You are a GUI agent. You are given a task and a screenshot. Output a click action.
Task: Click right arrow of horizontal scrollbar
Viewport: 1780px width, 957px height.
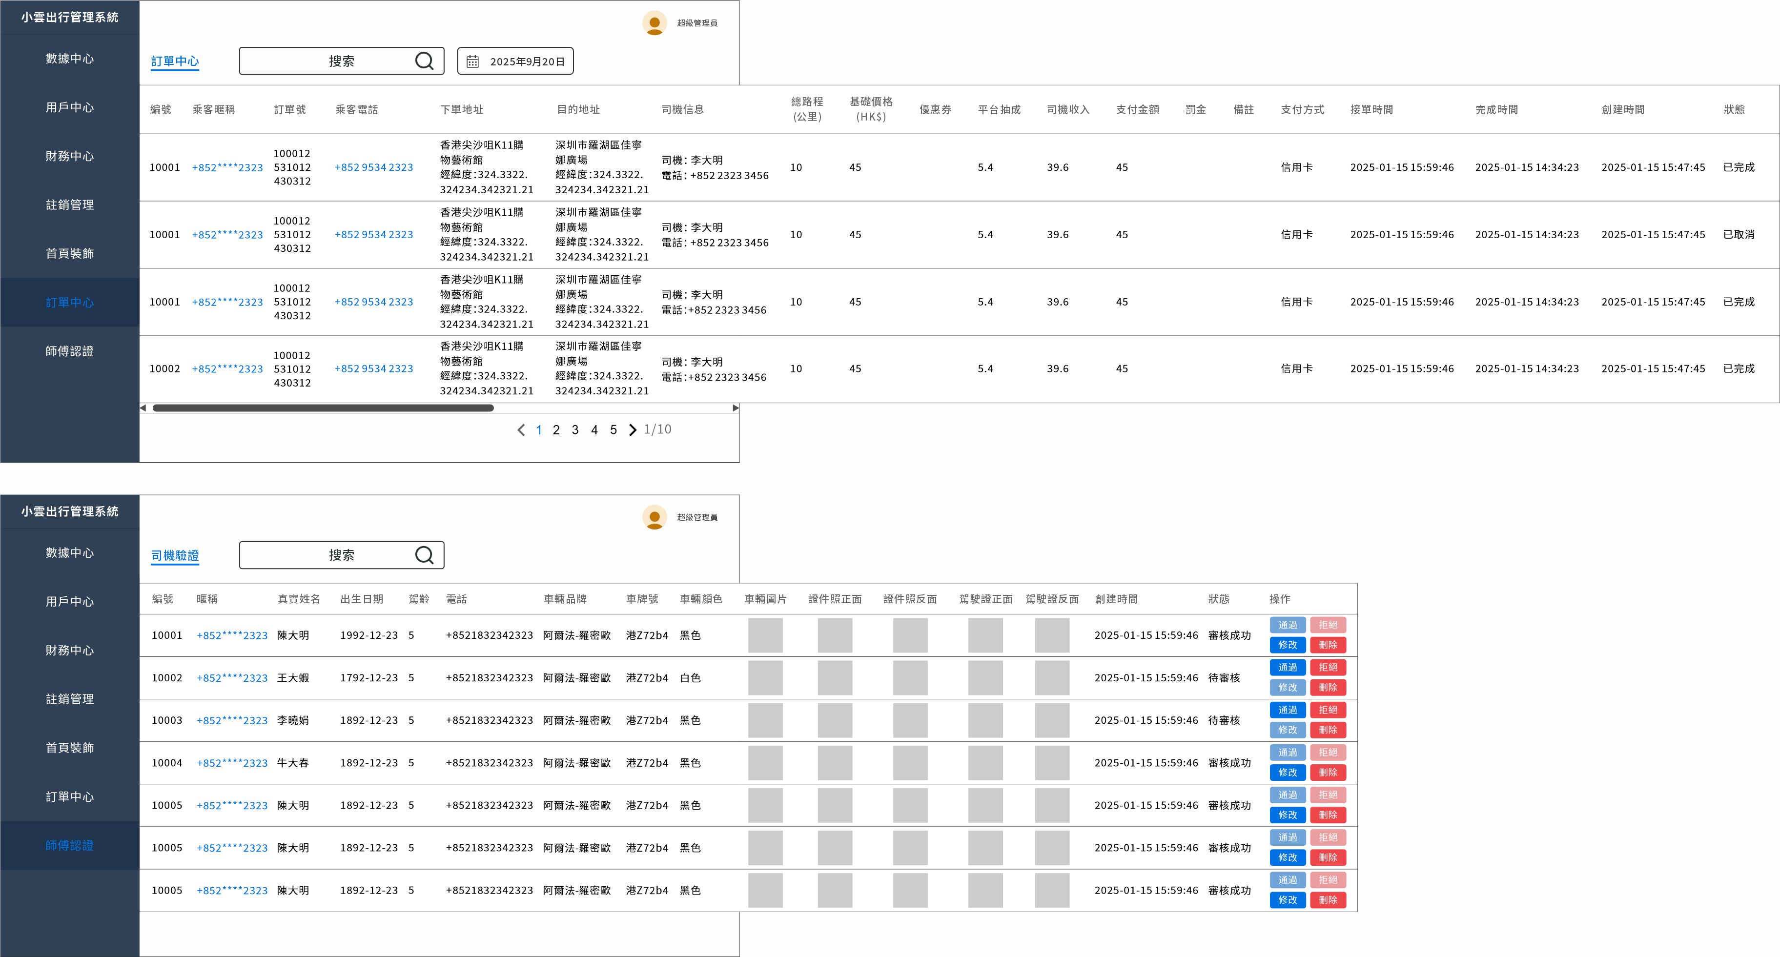pos(735,407)
